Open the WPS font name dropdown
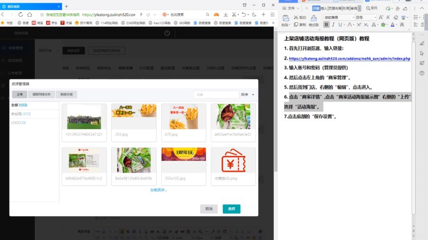This screenshot has height=240, width=428. click(x=353, y=18)
